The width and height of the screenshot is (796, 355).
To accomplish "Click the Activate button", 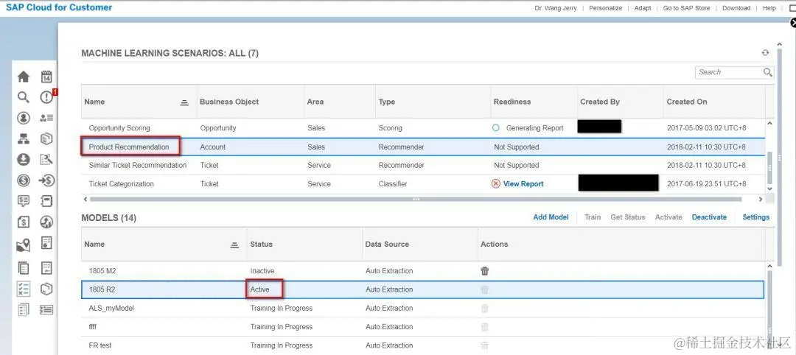I will pos(668,217).
